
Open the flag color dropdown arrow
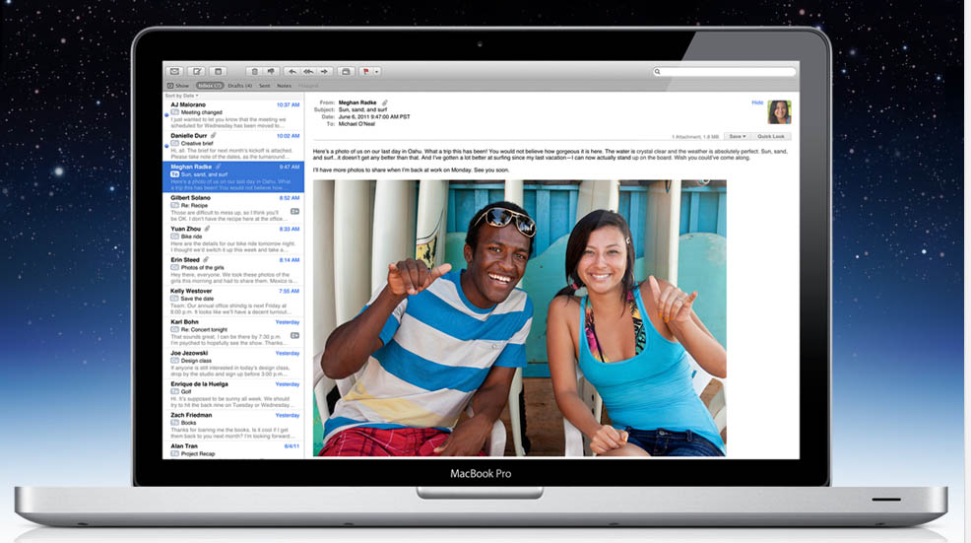pyautogui.click(x=377, y=72)
